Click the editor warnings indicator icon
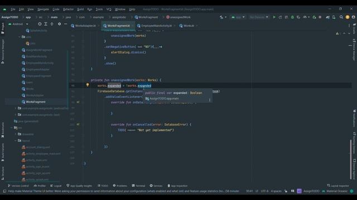The width and height of the screenshot is (357, 200). point(337,33)
